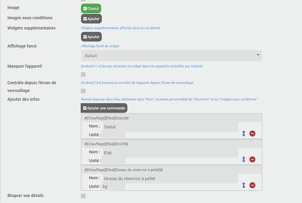
Task: Remove the Statut command row
Action: 253,133
